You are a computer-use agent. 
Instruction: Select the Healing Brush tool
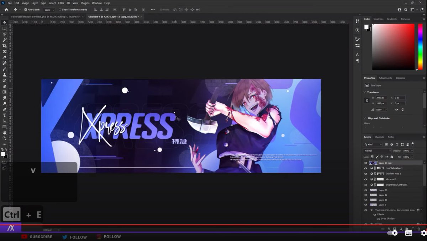4,63
